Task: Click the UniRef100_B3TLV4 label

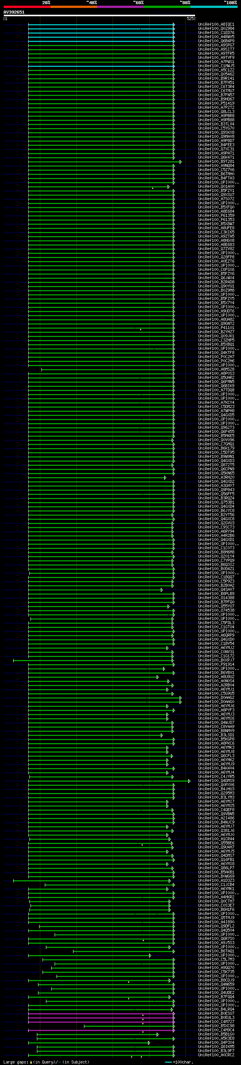Action: (216, 124)
